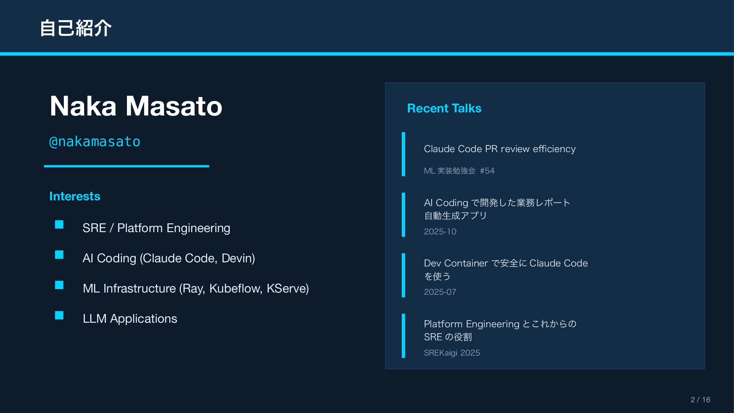The width and height of the screenshot is (734, 413).
Task: Click the bullet icon beside AI Coding
Action: [59, 255]
